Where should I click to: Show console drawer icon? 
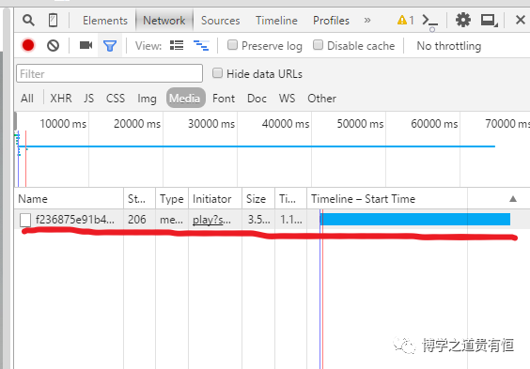(x=429, y=21)
